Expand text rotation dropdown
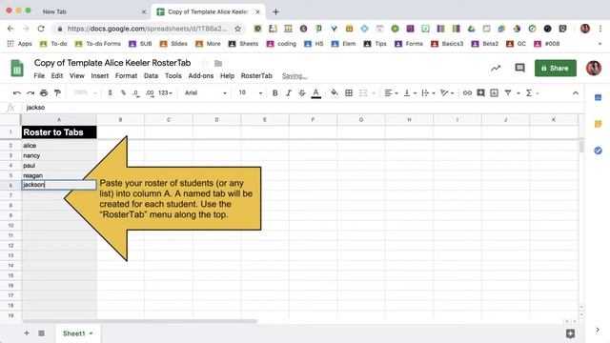Viewport: 610px width, 343px height. tap(447, 93)
